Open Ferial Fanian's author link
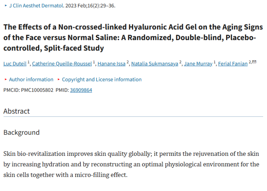Screen dimensions: 267x191 (x=233, y=64)
